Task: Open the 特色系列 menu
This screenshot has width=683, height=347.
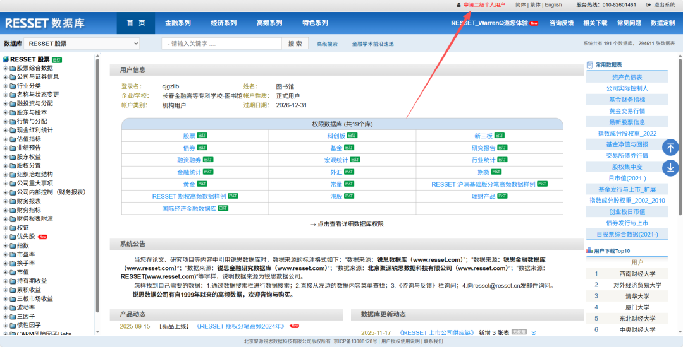Action: [316, 23]
